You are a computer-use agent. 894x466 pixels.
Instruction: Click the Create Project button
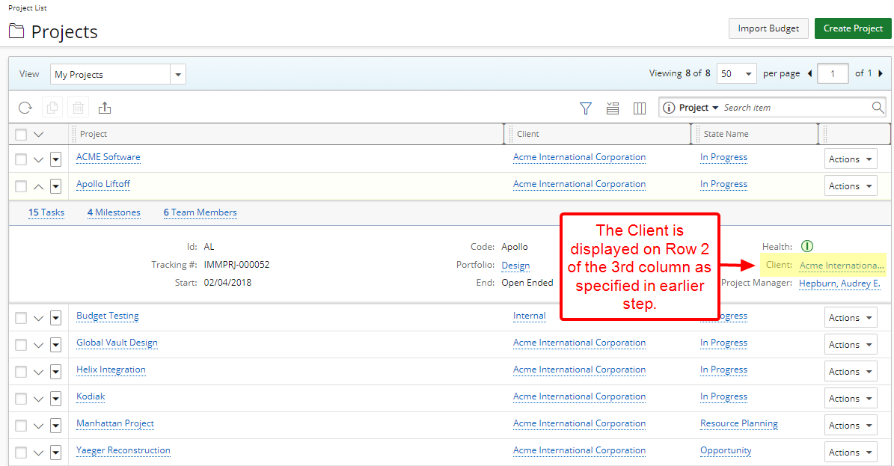coord(853,28)
